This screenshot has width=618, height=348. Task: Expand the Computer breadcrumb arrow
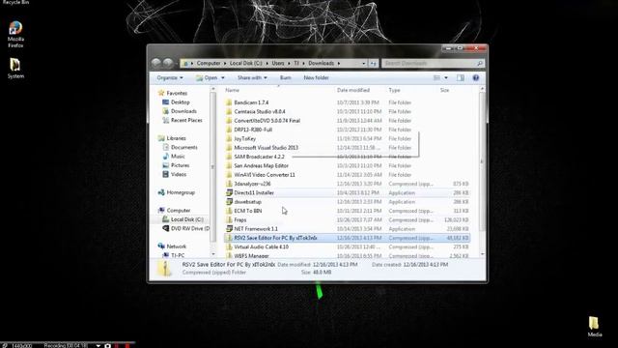pos(225,63)
